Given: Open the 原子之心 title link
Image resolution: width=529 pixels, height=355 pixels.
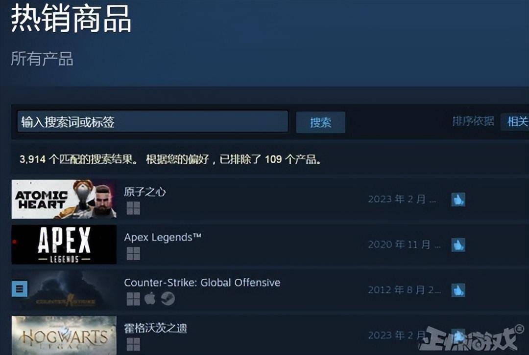Looking at the screenshot, I should [x=144, y=192].
